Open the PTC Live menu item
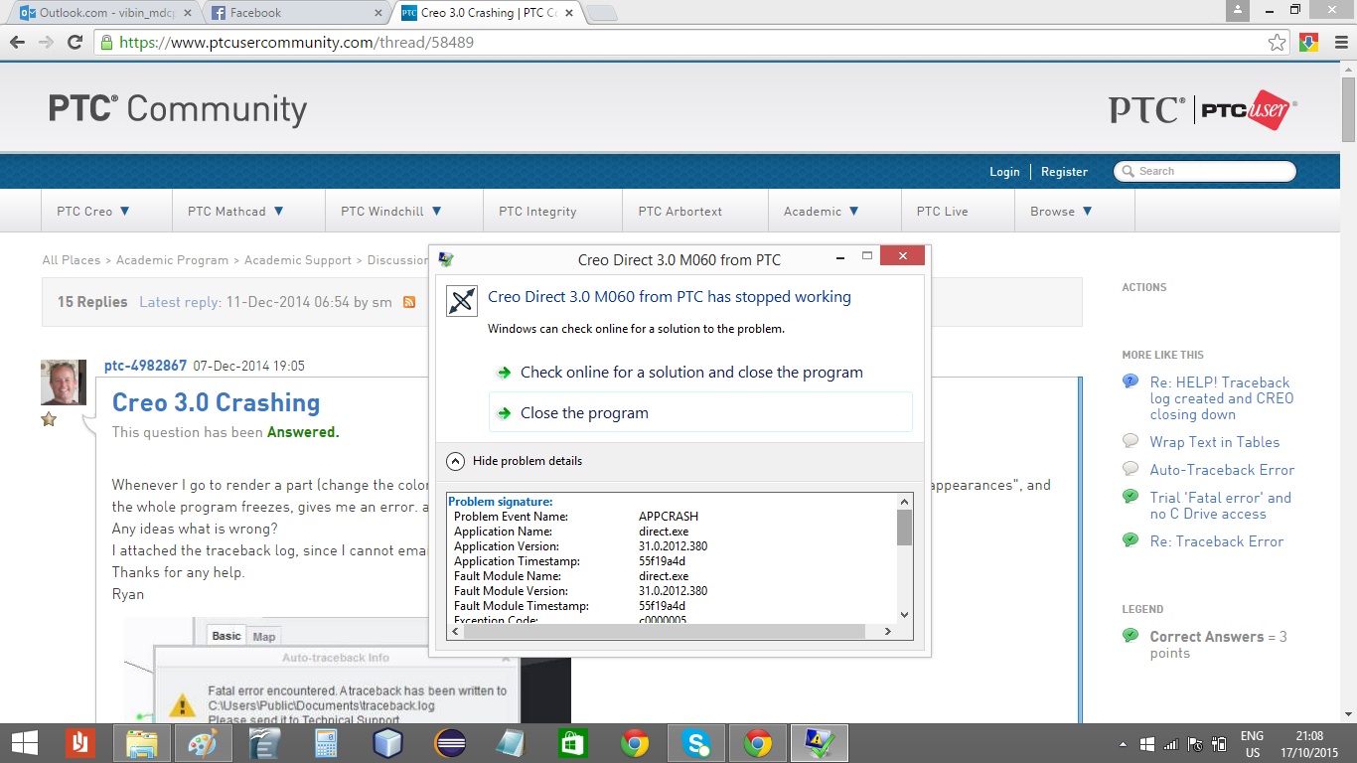1357x763 pixels. pos(942,211)
